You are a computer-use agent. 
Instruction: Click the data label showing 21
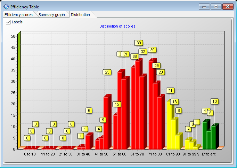pyautogui.click(x=170, y=91)
